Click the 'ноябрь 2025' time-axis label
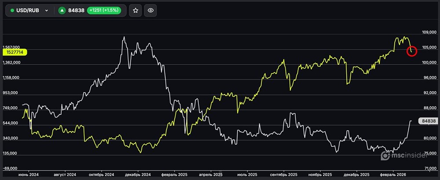Screen dimensions: 440x180 (320, 175)
